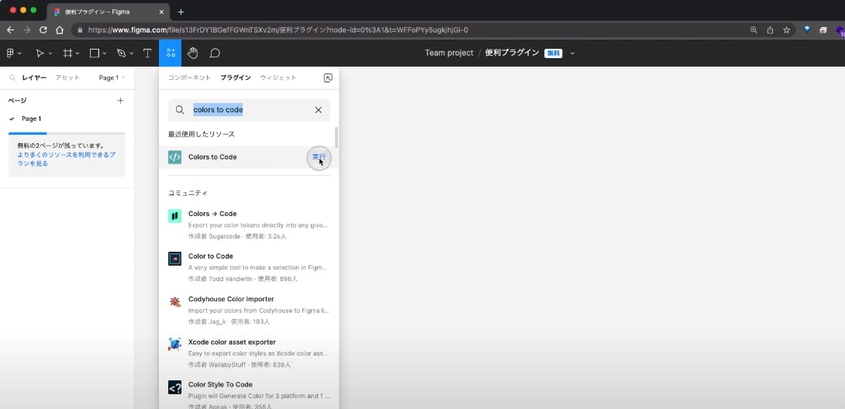The image size is (845, 409).
Task: Click the plugin list scrollbar
Action: (336, 137)
